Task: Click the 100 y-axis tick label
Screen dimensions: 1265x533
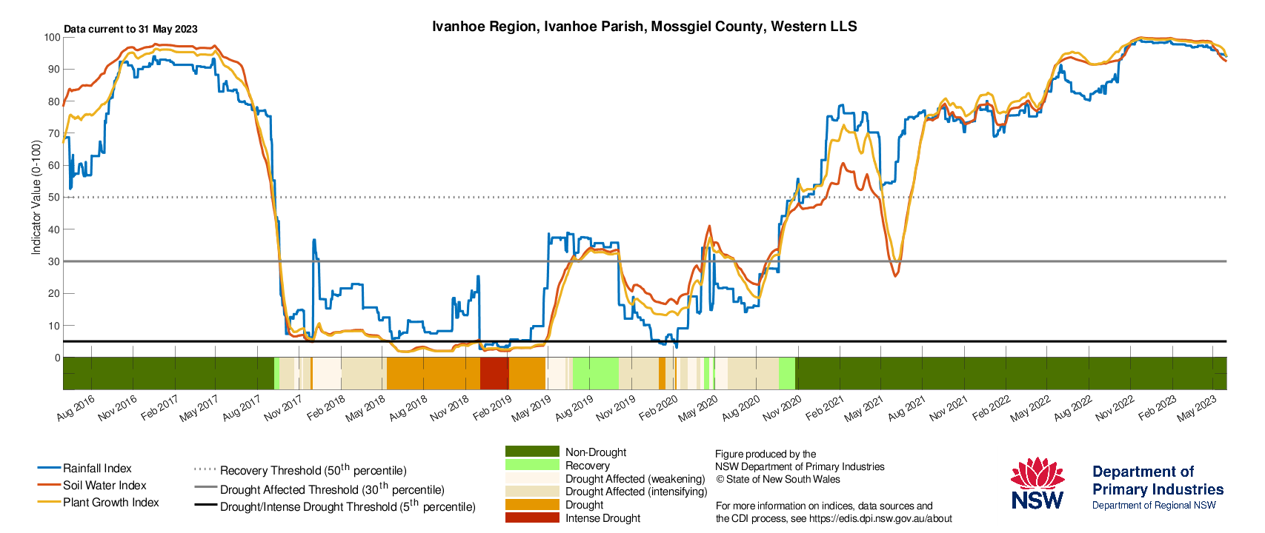Action: [x=52, y=37]
